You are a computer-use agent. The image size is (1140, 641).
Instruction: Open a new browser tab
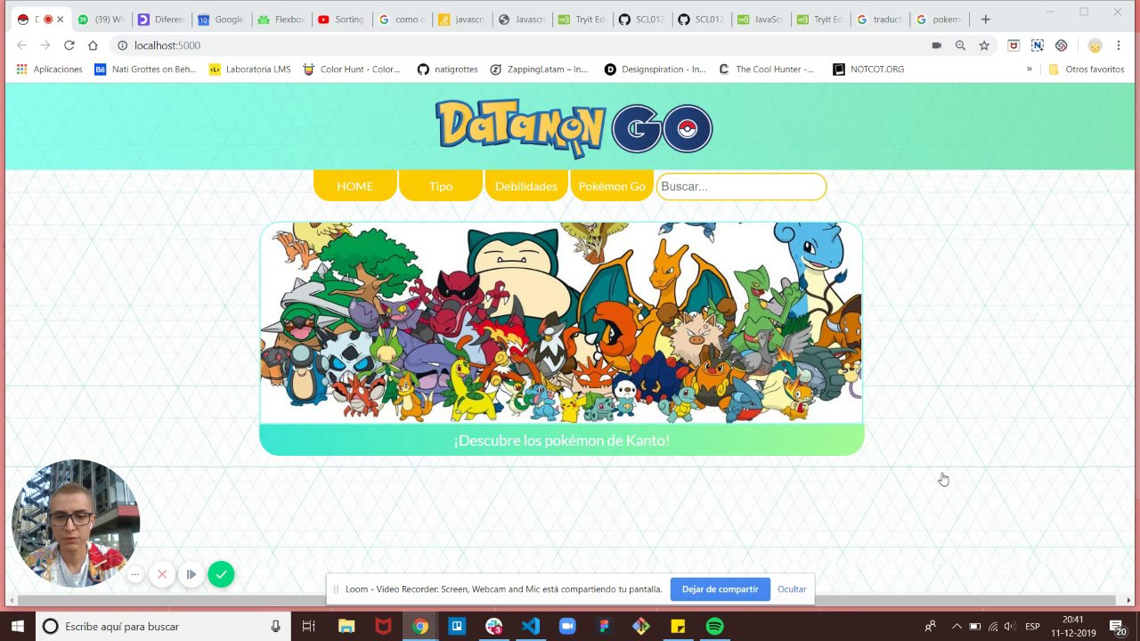coord(985,19)
